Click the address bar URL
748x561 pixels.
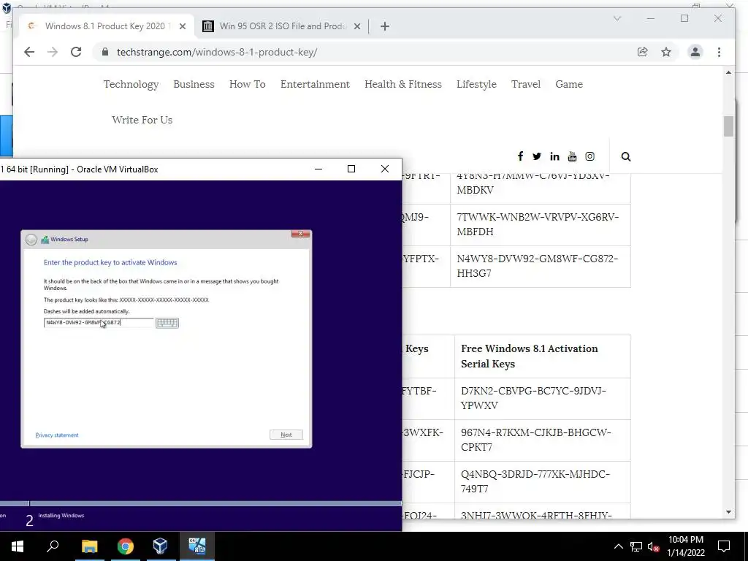(217, 52)
